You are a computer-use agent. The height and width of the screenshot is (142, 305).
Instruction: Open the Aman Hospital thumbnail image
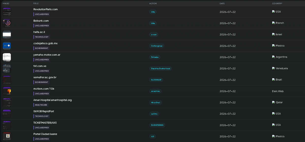tap(7, 102)
